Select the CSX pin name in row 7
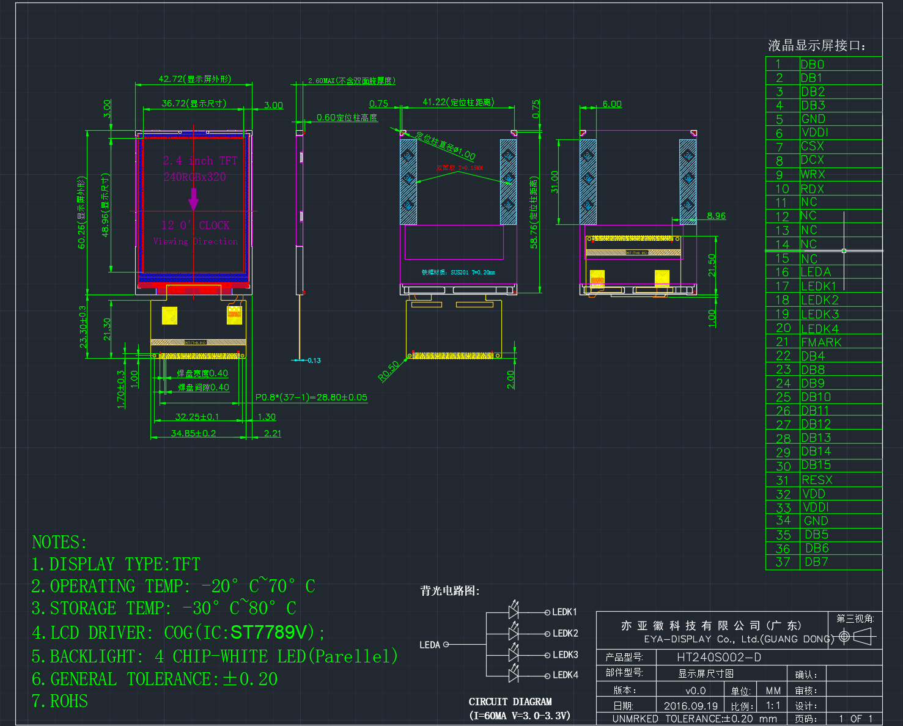The width and height of the screenshot is (903, 726). (813, 146)
